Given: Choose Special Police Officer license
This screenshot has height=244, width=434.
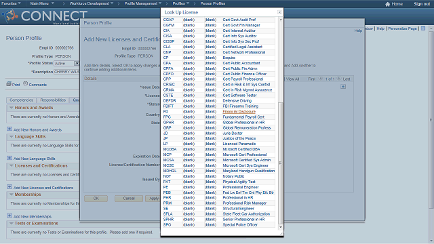Looking at the screenshot, I should 240,224.
